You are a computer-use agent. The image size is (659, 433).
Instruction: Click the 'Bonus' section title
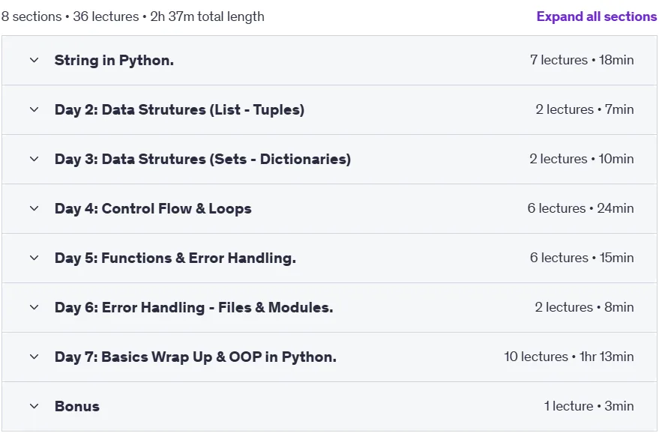pyautogui.click(x=77, y=406)
